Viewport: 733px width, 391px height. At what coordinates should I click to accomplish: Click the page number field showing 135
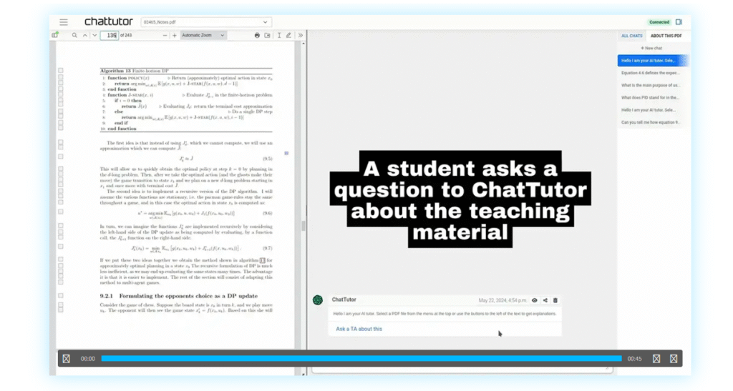(110, 35)
